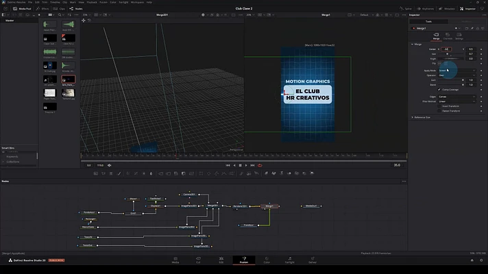Toggle vertical flip button
The image size is (488, 274).
coord(446,64)
